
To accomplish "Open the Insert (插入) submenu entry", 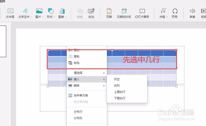I will 87,79.
